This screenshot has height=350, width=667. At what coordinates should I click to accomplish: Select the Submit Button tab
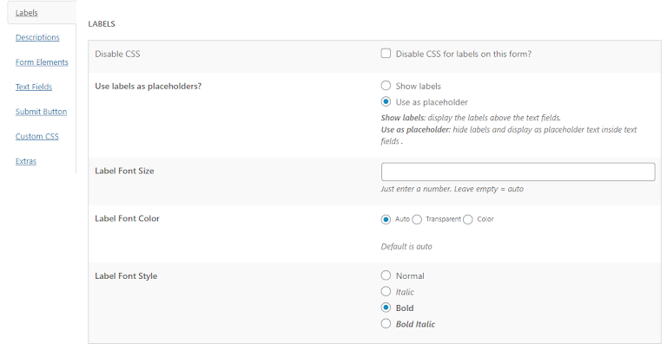click(x=41, y=112)
